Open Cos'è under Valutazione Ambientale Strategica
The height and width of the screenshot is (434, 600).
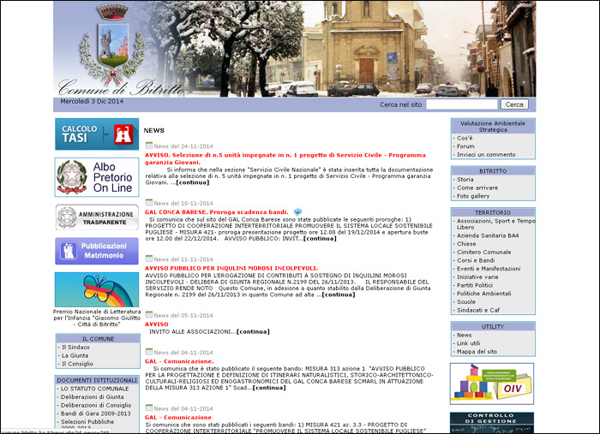pos(465,138)
